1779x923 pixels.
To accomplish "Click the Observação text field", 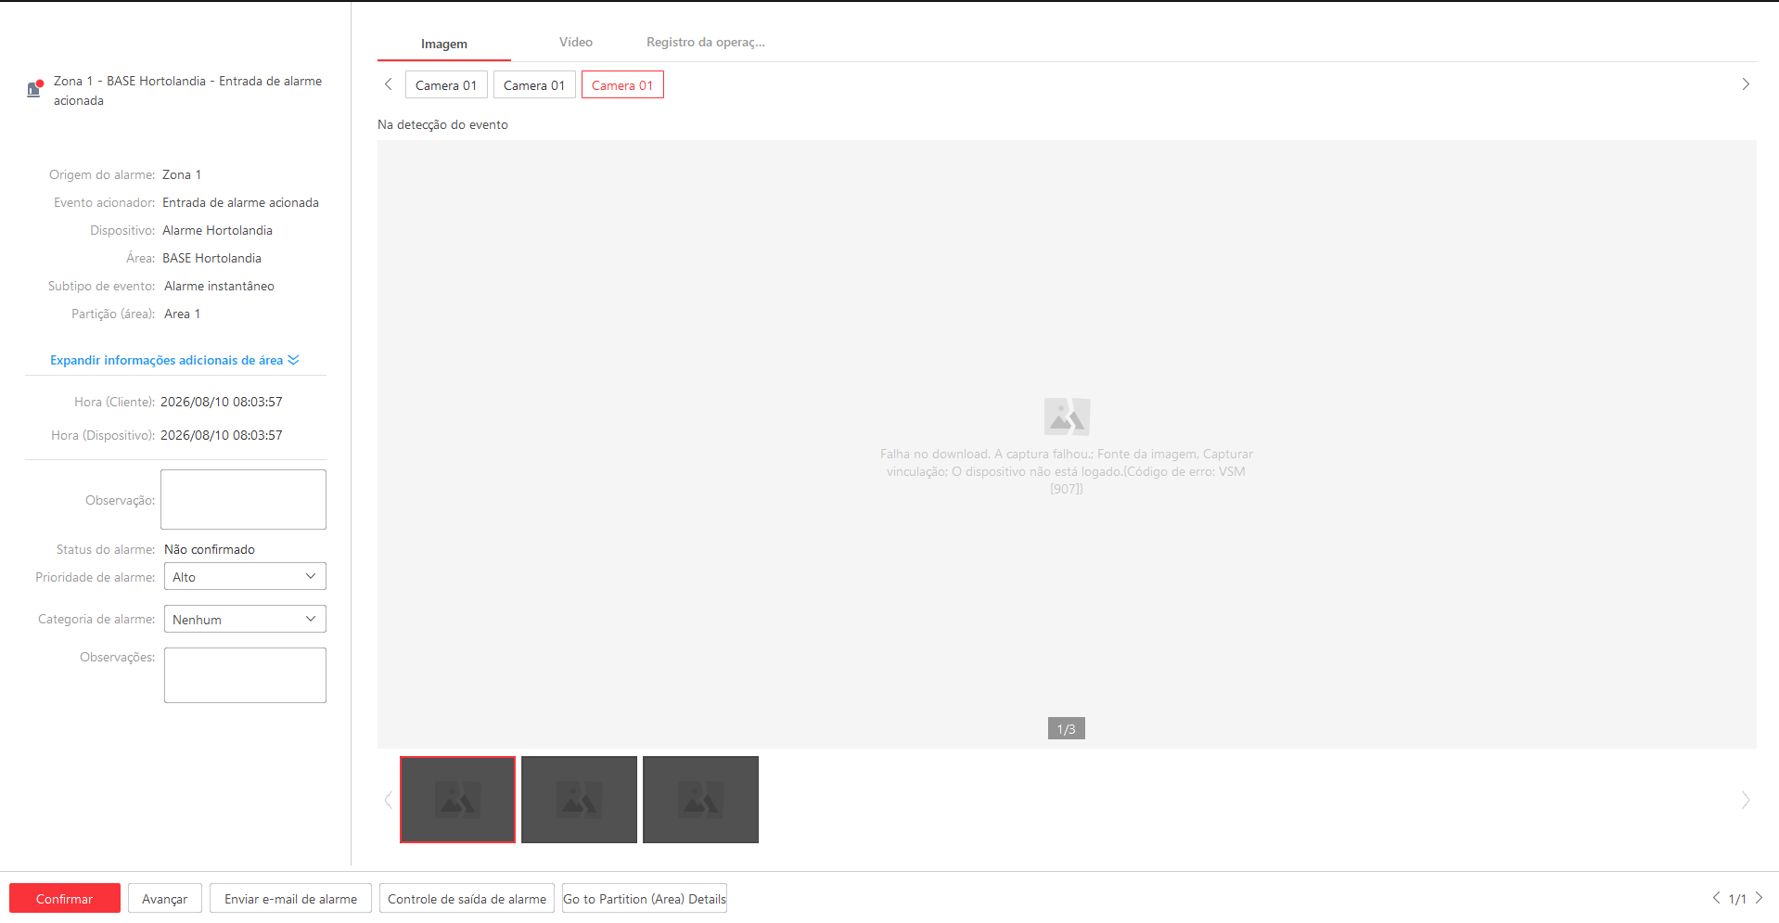I will (x=243, y=500).
